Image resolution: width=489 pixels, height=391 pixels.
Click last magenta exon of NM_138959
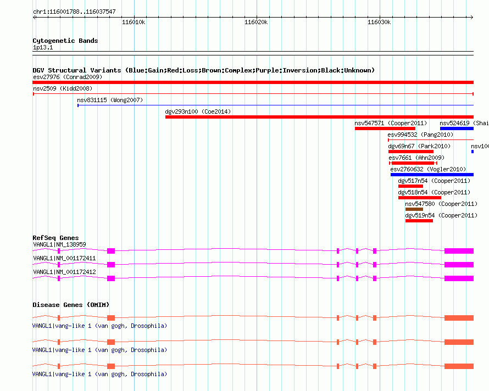coord(459,251)
